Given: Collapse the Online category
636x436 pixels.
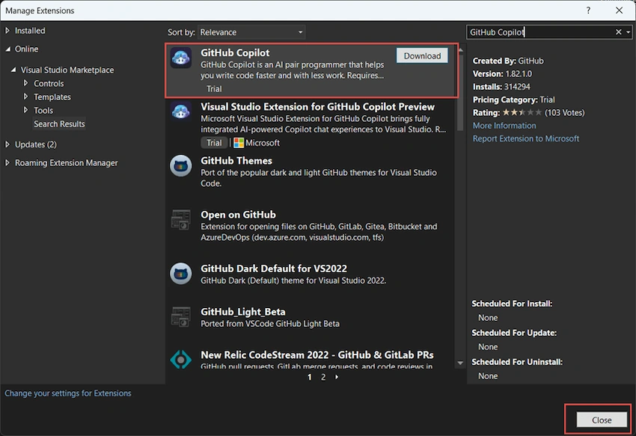Looking at the screenshot, I should 7,49.
